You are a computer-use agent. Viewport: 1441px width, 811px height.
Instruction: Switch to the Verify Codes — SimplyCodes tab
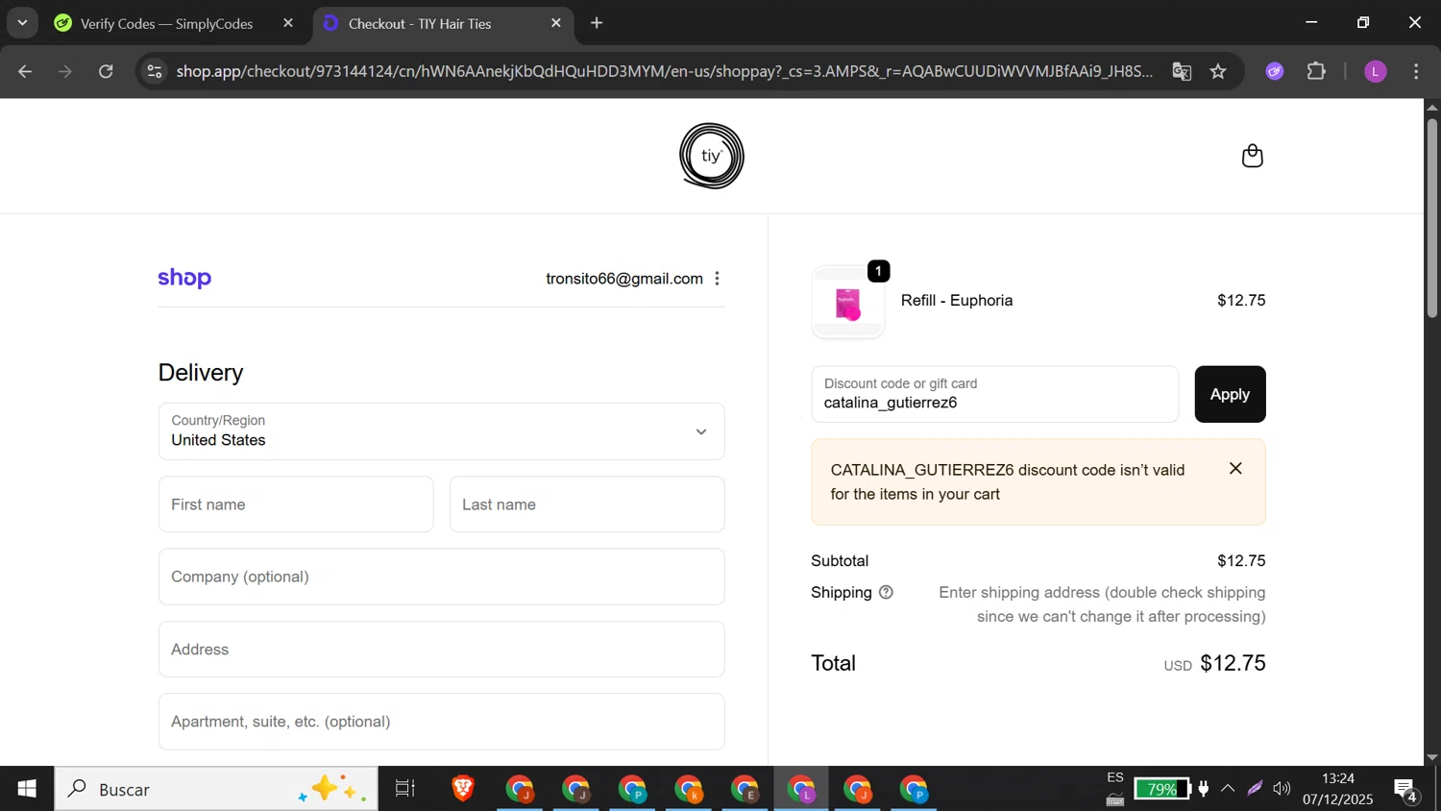166,23
